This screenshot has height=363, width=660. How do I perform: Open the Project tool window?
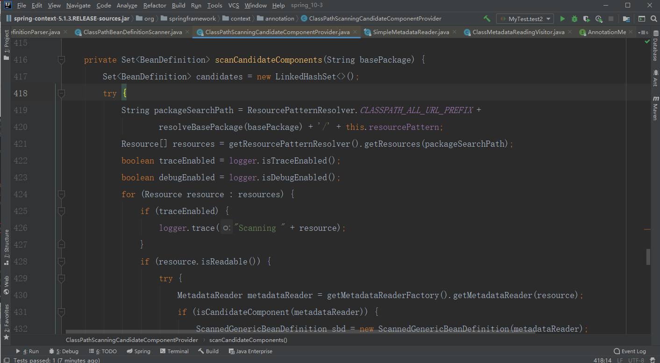click(x=6, y=45)
